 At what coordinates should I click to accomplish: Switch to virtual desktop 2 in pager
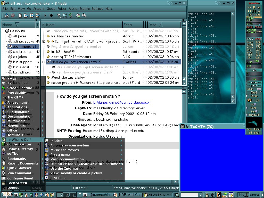pyautogui.click(x=67, y=195)
